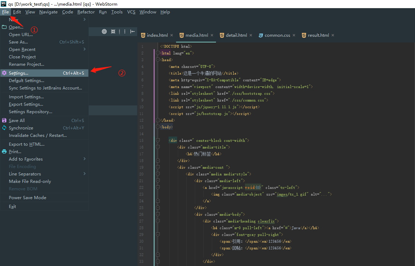The height and width of the screenshot is (266, 415).
Task: Choose Rename Project... menu entry
Action: click(44, 64)
